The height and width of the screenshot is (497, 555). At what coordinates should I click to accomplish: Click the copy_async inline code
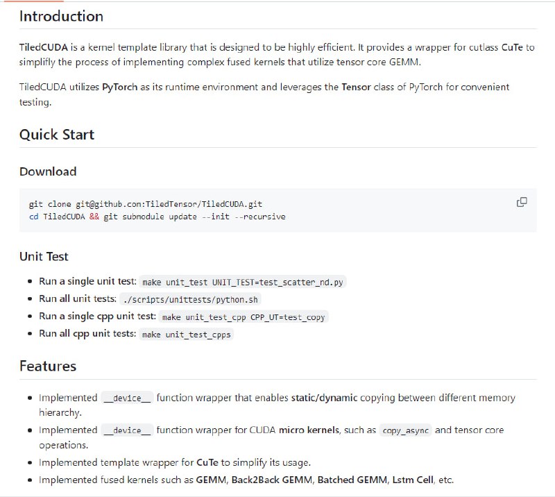click(x=406, y=430)
